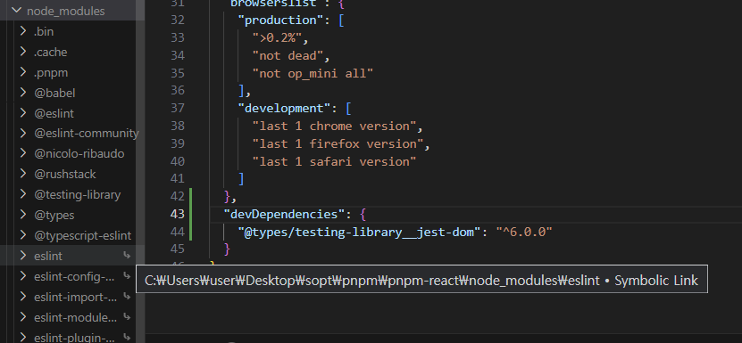Click the Symbolic Link path tooltip

[x=421, y=279]
